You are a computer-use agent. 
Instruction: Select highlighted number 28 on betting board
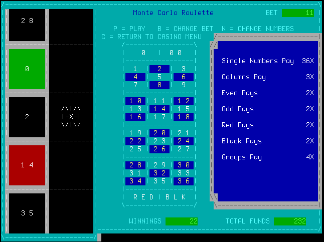(x=135, y=165)
